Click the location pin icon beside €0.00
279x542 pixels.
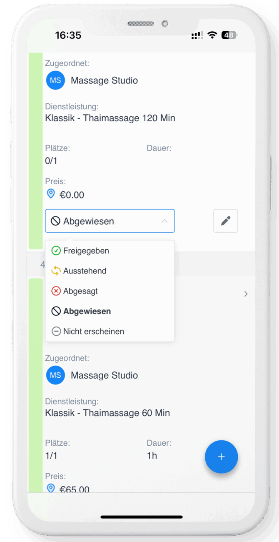(51, 194)
